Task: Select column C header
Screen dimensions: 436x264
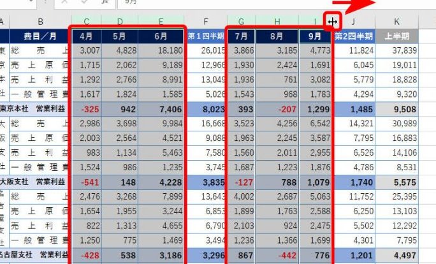Action: coord(87,22)
